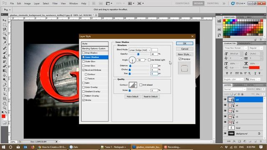The height and width of the screenshot is (150, 267).
Task: Open the English: USA language dropdown
Action: click(x=242, y=80)
